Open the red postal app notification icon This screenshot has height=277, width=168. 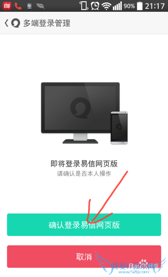coord(7,6)
